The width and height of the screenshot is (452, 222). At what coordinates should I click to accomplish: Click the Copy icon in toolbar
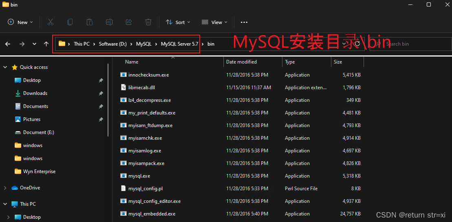click(70, 22)
